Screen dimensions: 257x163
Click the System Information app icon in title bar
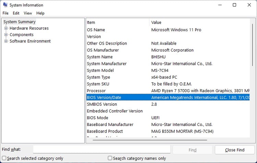[x=5, y=5]
